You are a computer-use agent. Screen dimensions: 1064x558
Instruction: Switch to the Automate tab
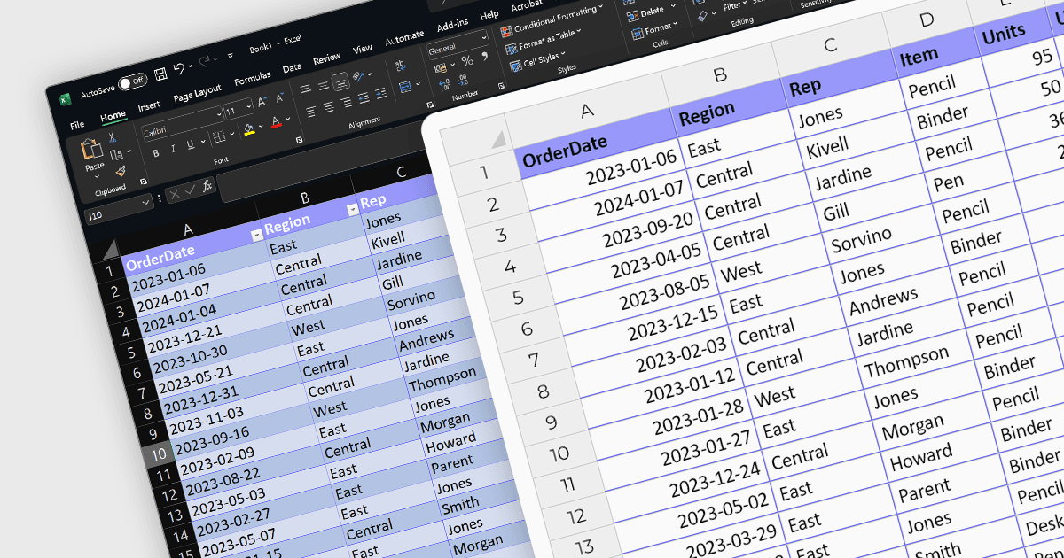point(405,38)
